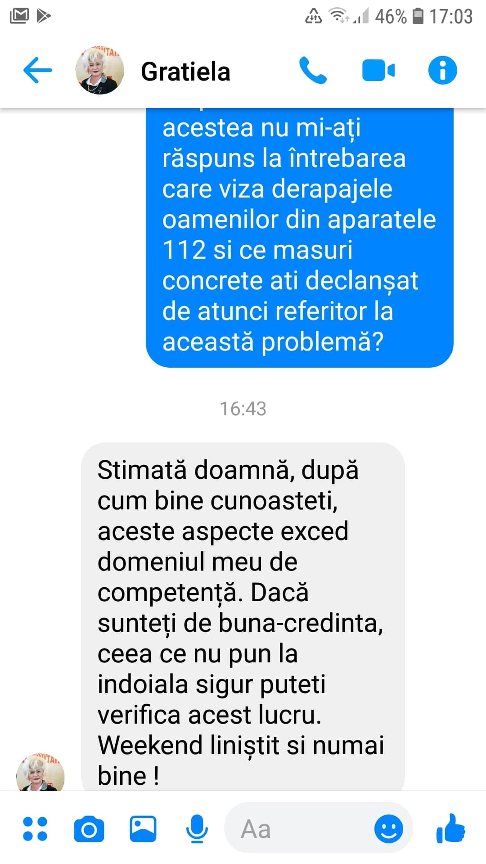Tap the contact name Gratiela
Screen dimensions: 486x864
point(185,72)
